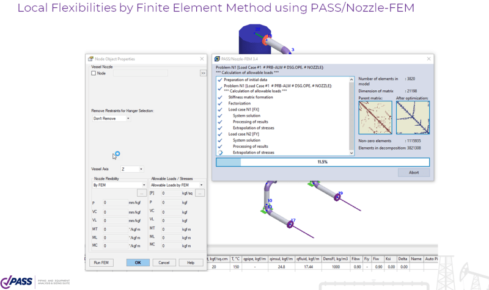Click the 'Name' column header

pyautogui.click(x=416, y=259)
